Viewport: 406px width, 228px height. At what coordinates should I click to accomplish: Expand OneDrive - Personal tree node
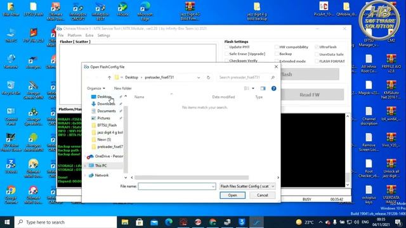pyautogui.click(x=85, y=156)
